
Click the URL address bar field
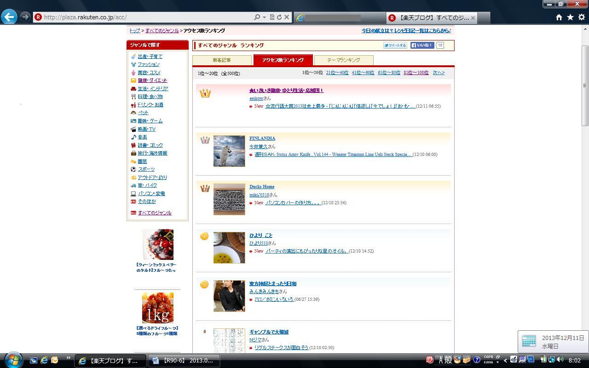click(147, 17)
